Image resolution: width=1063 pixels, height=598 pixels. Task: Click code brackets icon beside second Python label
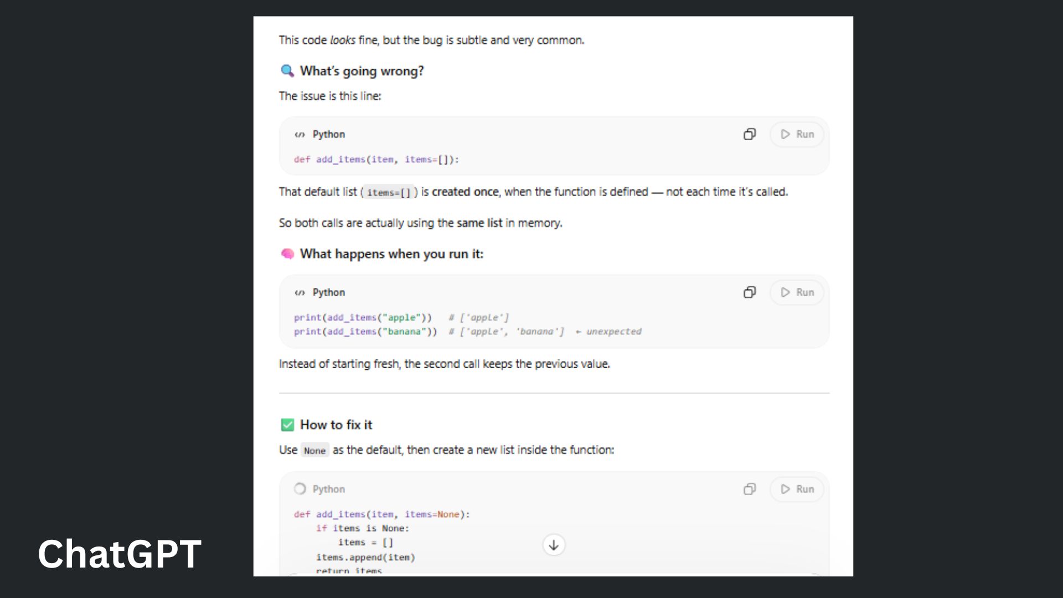[300, 292]
